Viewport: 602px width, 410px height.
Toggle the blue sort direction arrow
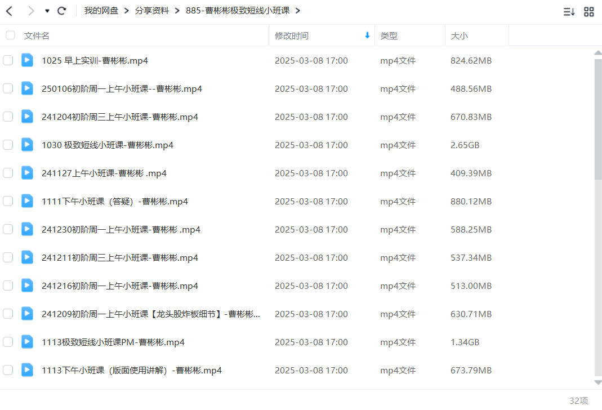pos(367,35)
